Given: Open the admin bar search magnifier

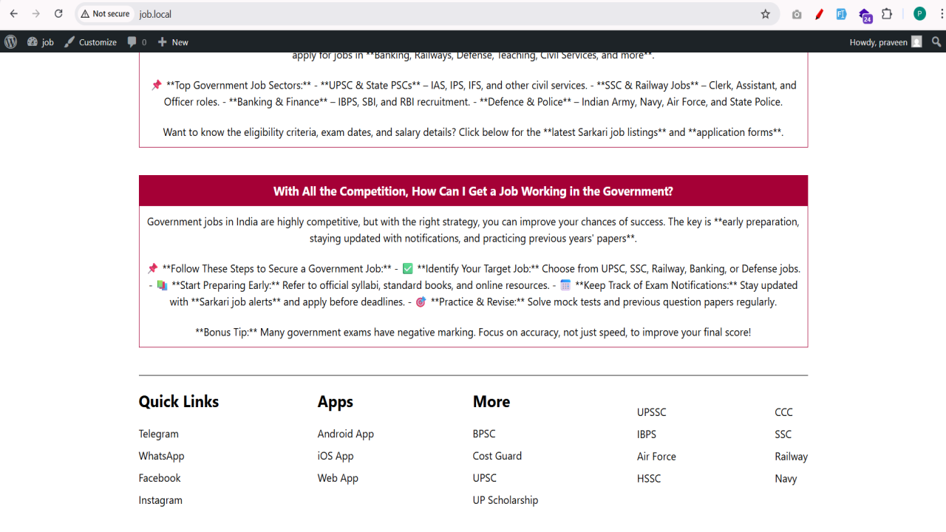Looking at the screenshot, I should coord(936,42).
